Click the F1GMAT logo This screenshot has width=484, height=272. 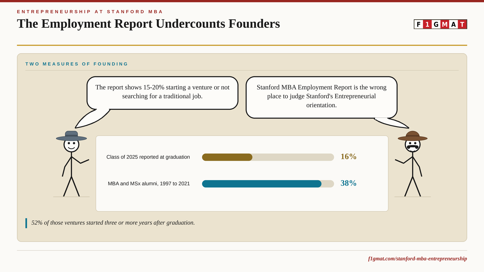tap(440, 24)
